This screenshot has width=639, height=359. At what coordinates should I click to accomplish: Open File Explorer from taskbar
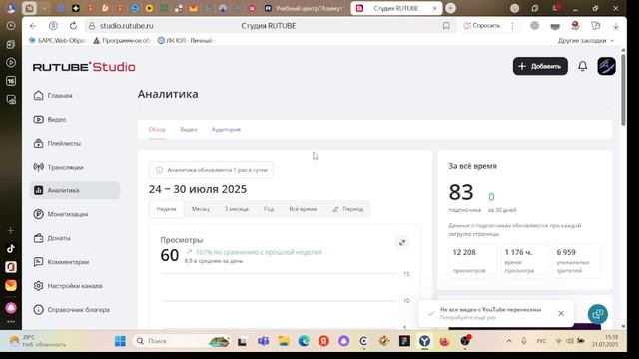click(284, 341)
